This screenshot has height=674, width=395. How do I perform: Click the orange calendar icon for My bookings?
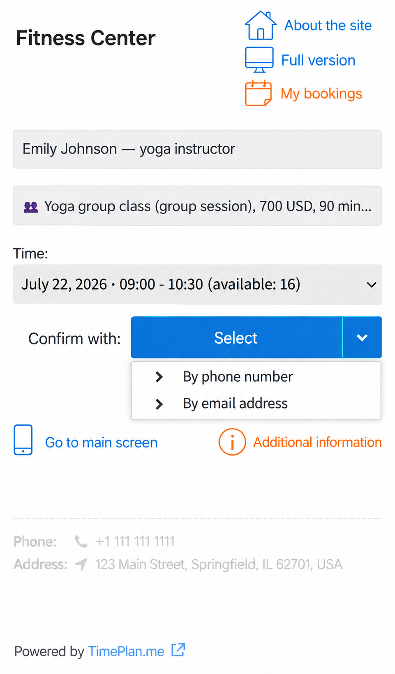coord(259,94)
